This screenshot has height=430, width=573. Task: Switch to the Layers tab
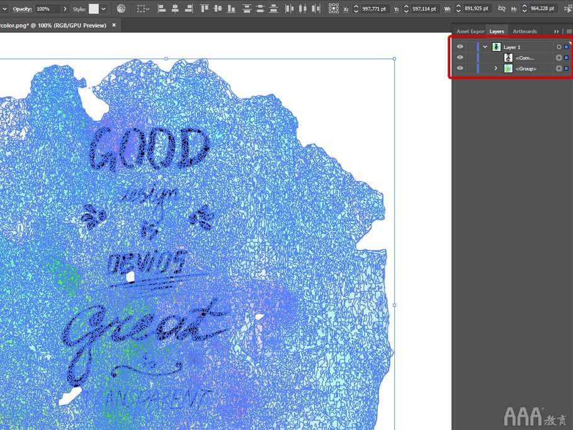click(x=497, y=31)
